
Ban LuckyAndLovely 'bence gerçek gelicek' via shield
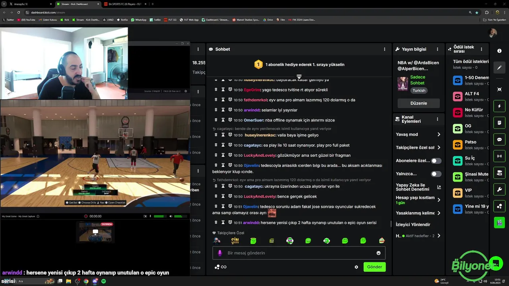[x=230, y=196]
